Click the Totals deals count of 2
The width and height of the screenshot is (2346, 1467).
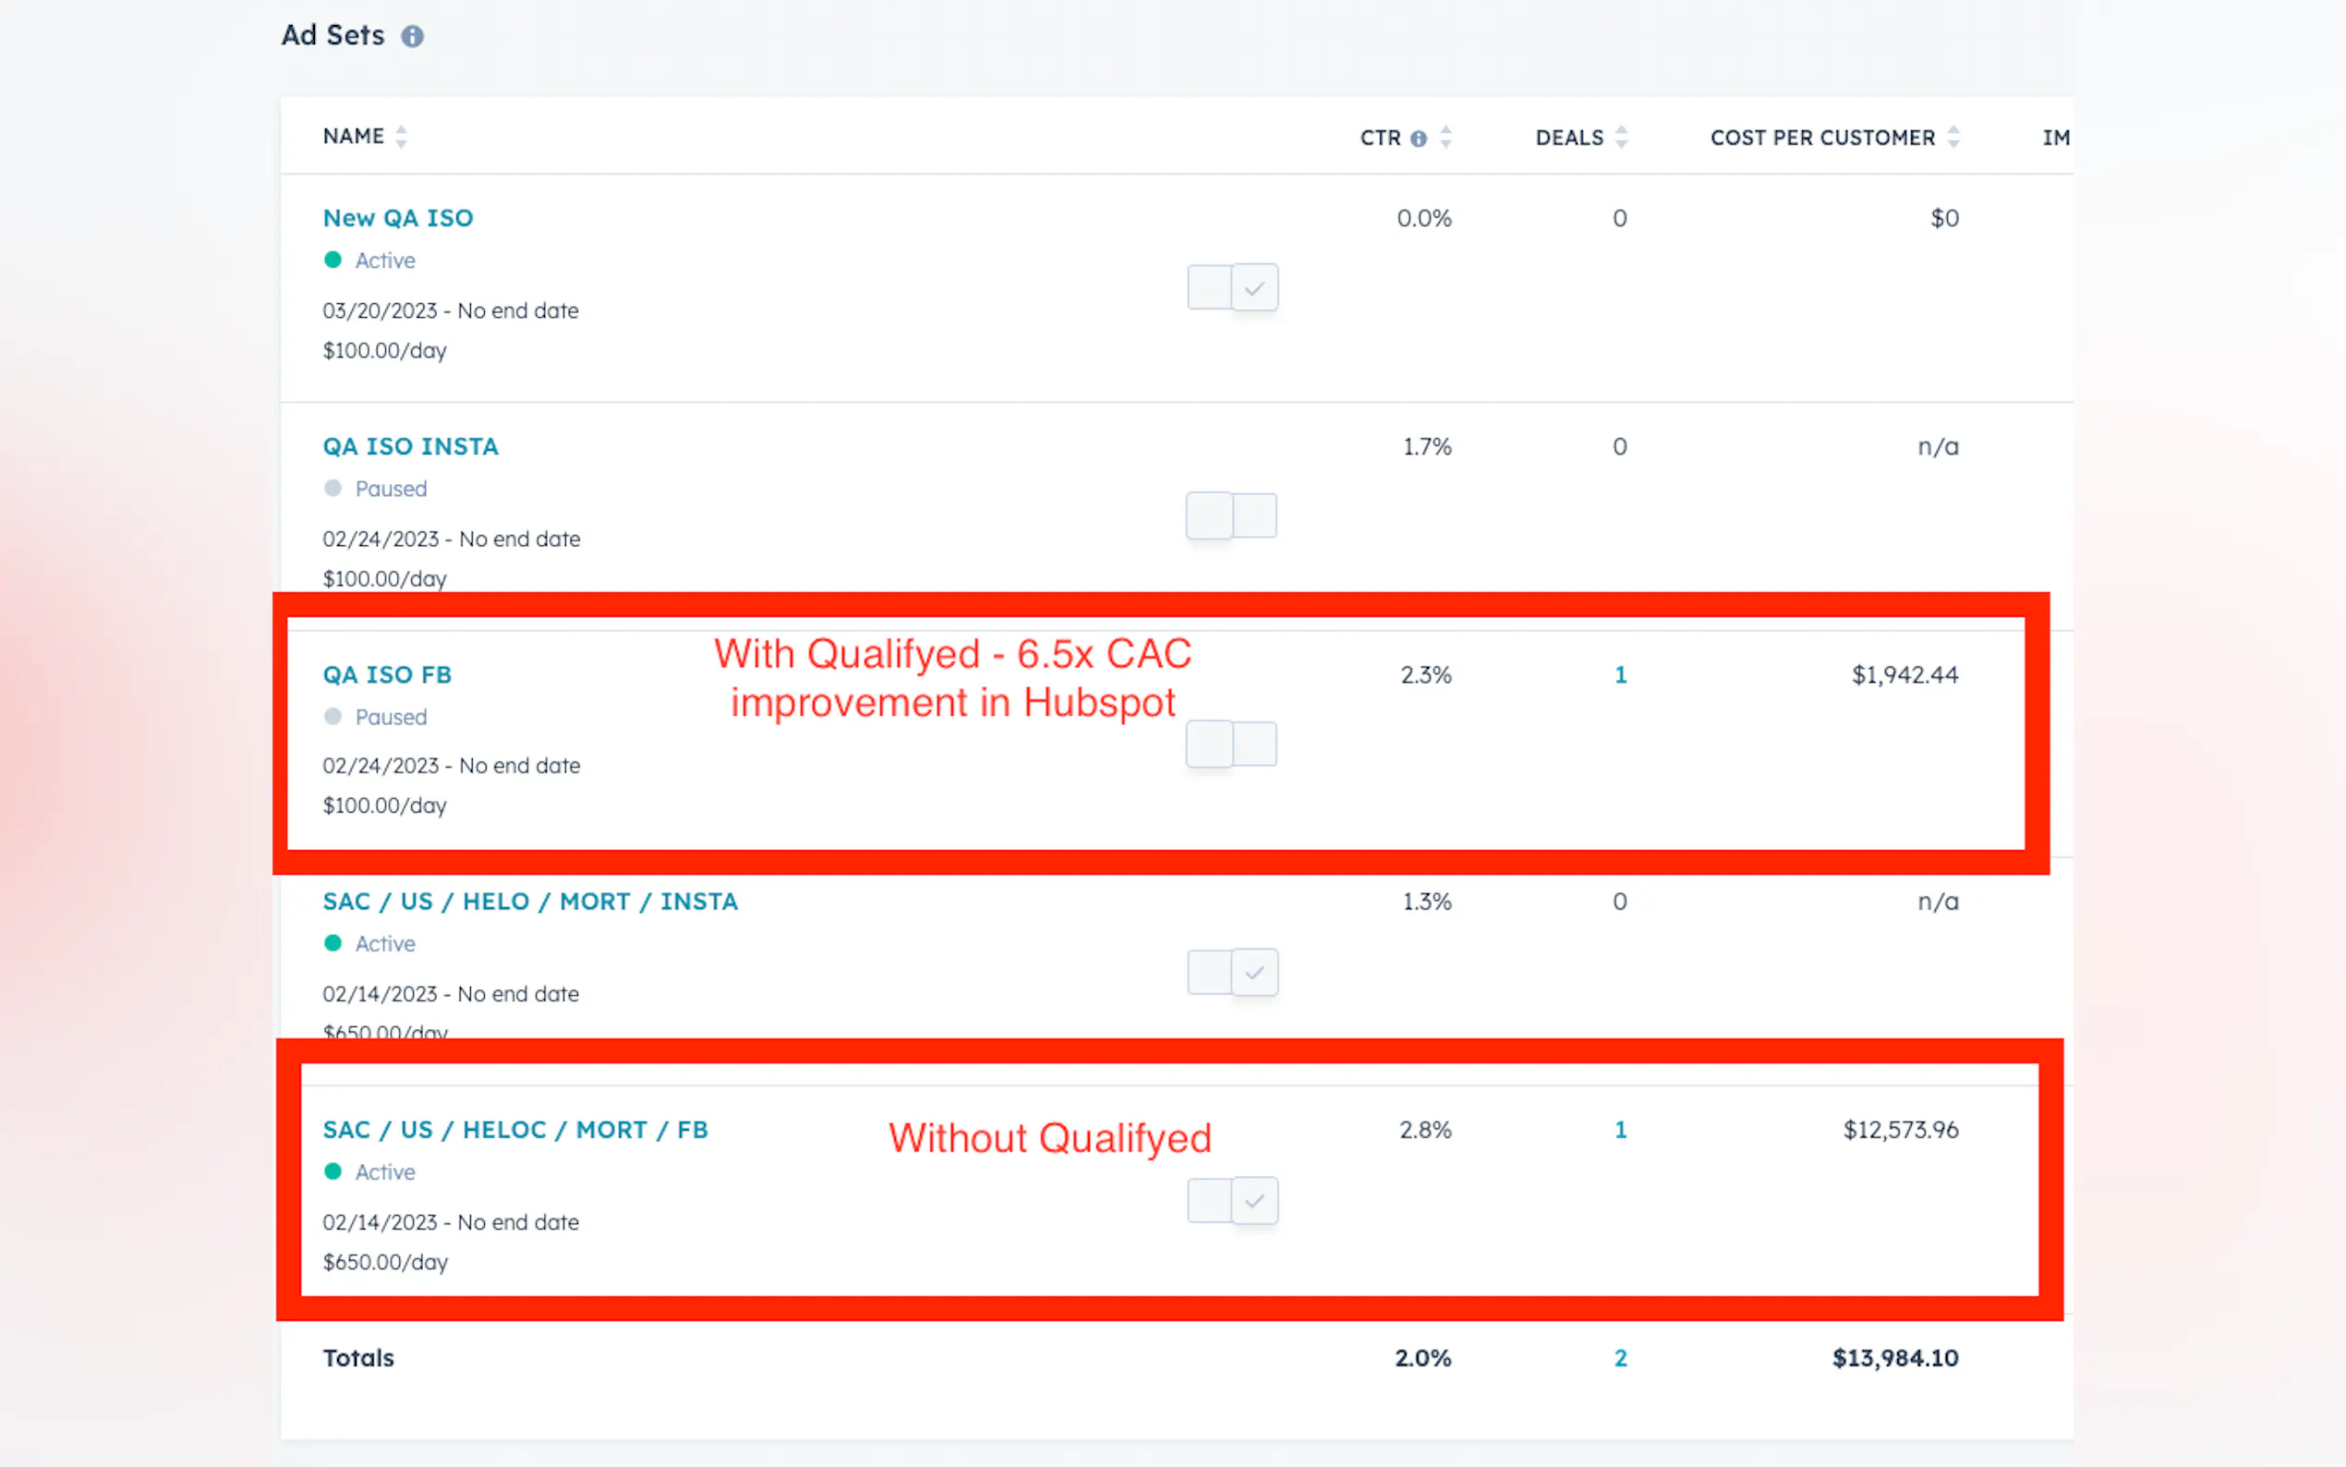click(x=1620, y=1358)
